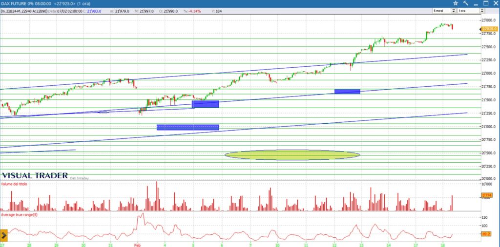Image resolution: width=500 pixels, height=247 pixels.
Task: Click the '20'500.0' price axis label
Action: coord(488,153)
